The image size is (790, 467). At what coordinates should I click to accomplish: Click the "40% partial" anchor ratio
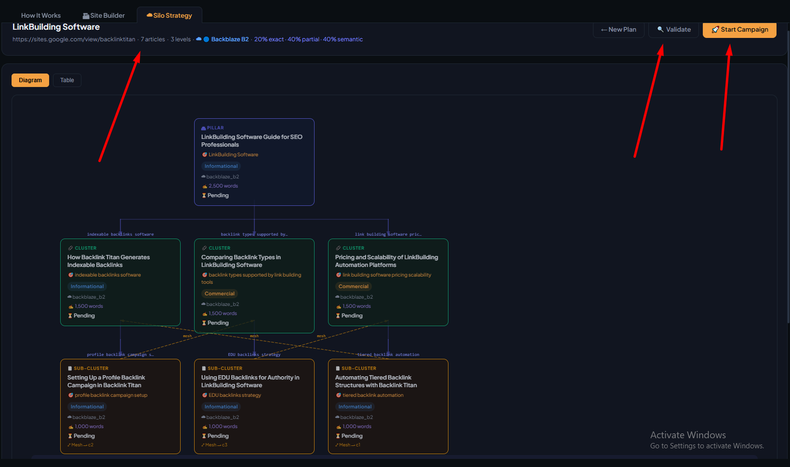pyautogui.click(x=304, y=39)
